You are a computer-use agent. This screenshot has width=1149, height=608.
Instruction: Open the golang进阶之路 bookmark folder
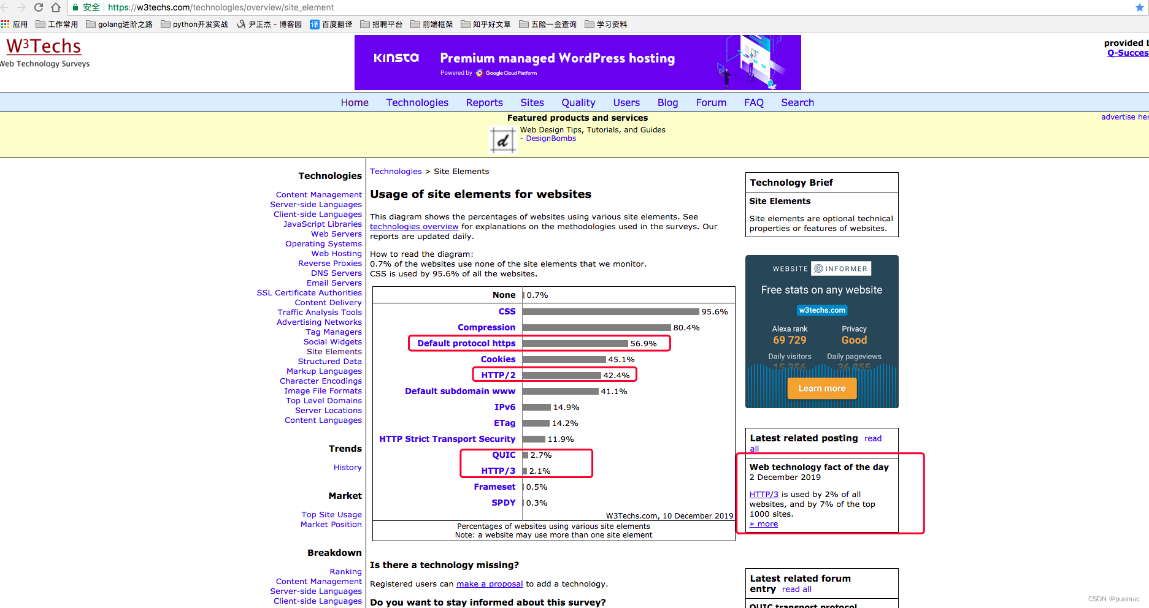119,25
